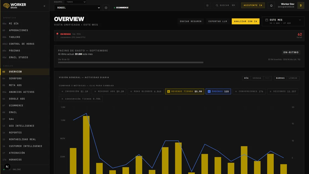
Task: Open Rentabilidad Real in the sidebar
Action: (x=25, y=139)
